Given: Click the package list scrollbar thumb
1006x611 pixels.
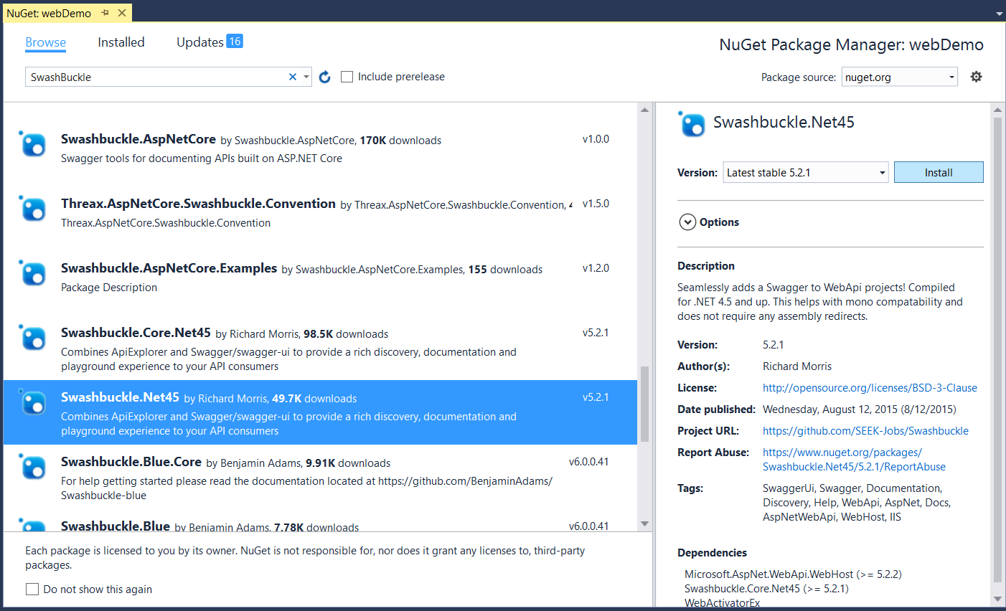Looking at the screenshot, I should [644, 404].
